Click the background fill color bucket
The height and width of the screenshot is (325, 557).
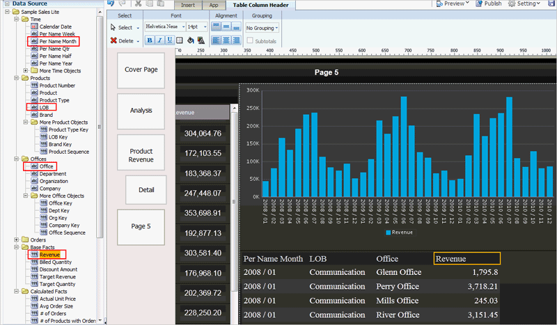pos(190,41)
